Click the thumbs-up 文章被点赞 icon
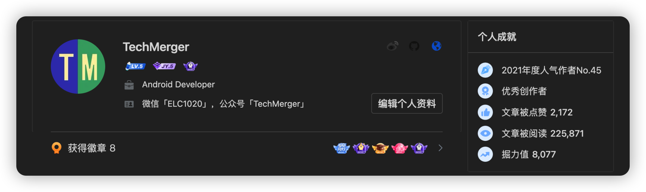Image resolution: width=646 pixels, height=192 pixels. (485, 112)
